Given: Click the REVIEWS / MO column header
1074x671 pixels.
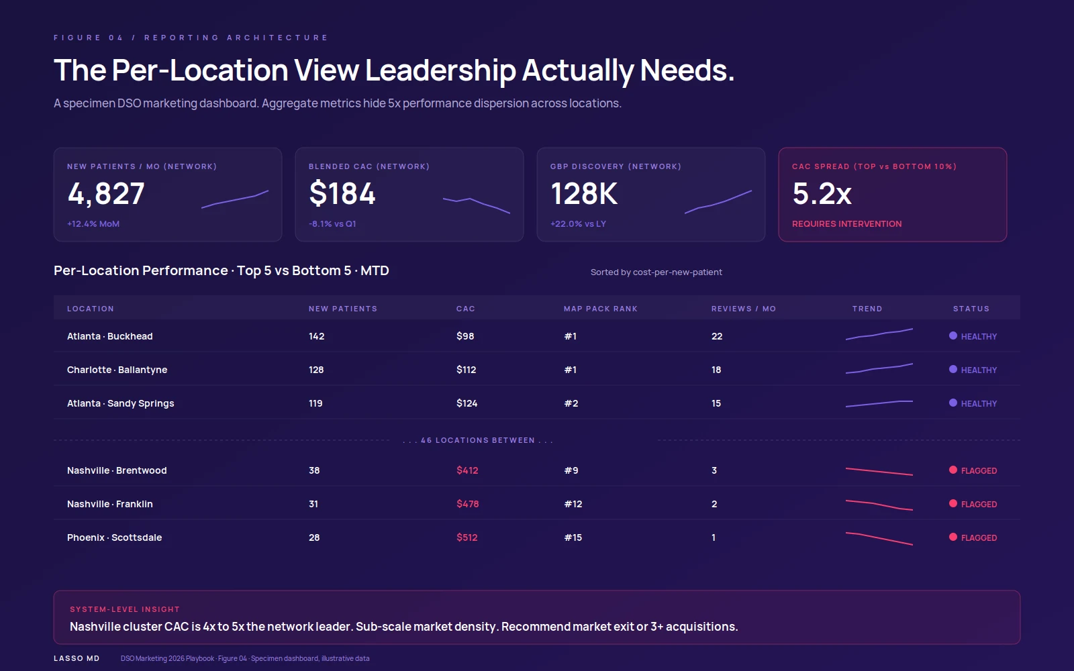Looking at the screenshot, I should click(744, 309).
